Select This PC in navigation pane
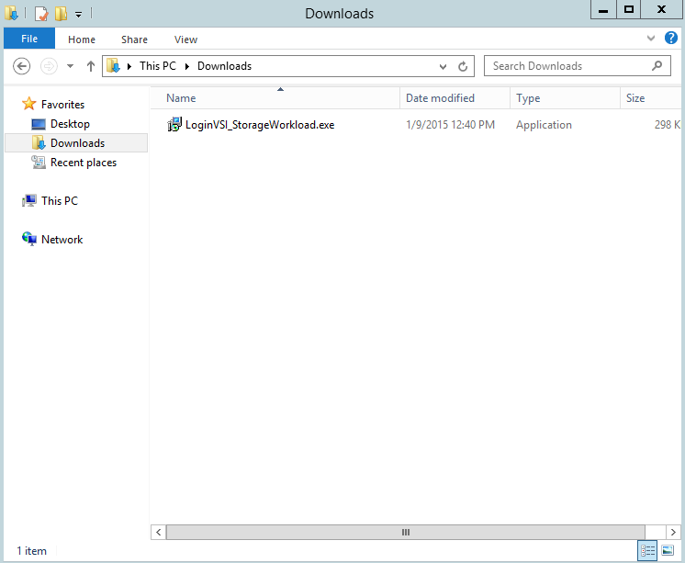 60,200
